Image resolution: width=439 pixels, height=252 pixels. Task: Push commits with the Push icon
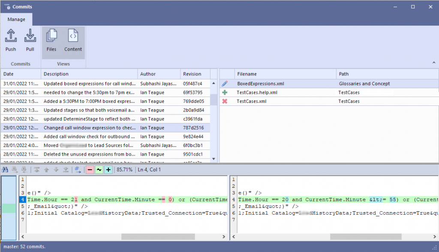coord(11,40)
